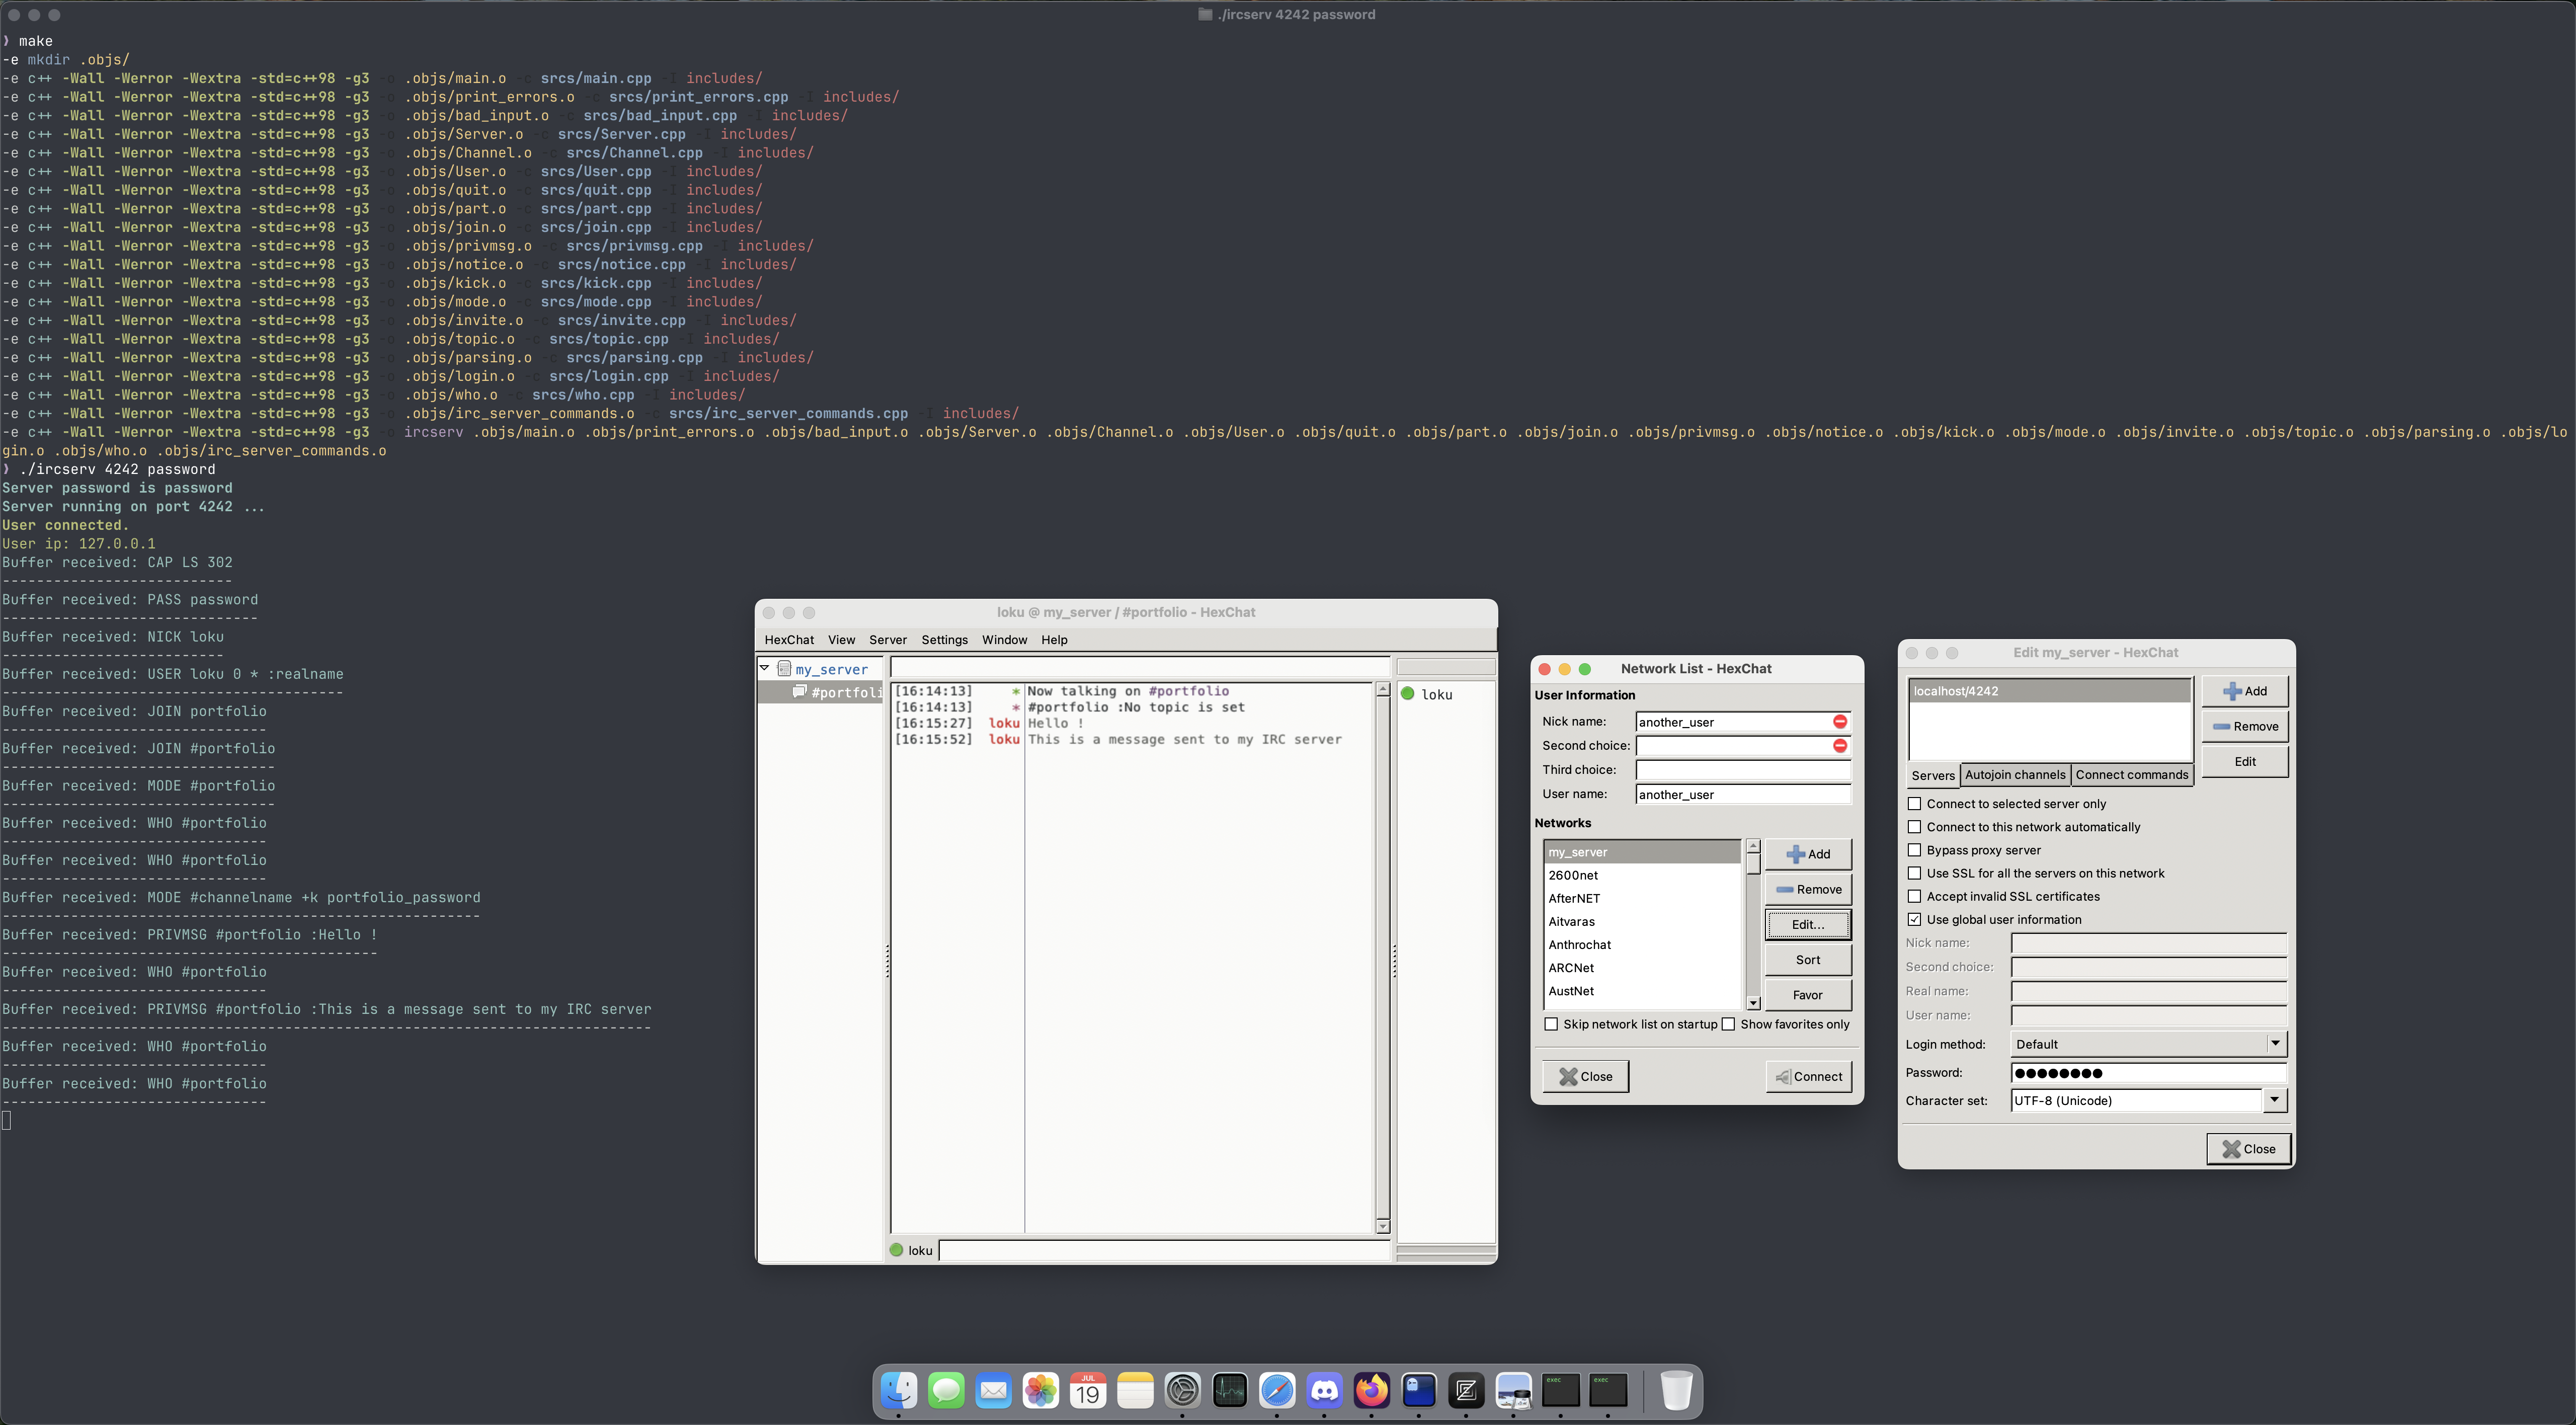2576x1425 pixels.
Task: Select AfterNET in Networks list
Action: click(x=1642, y=898)
